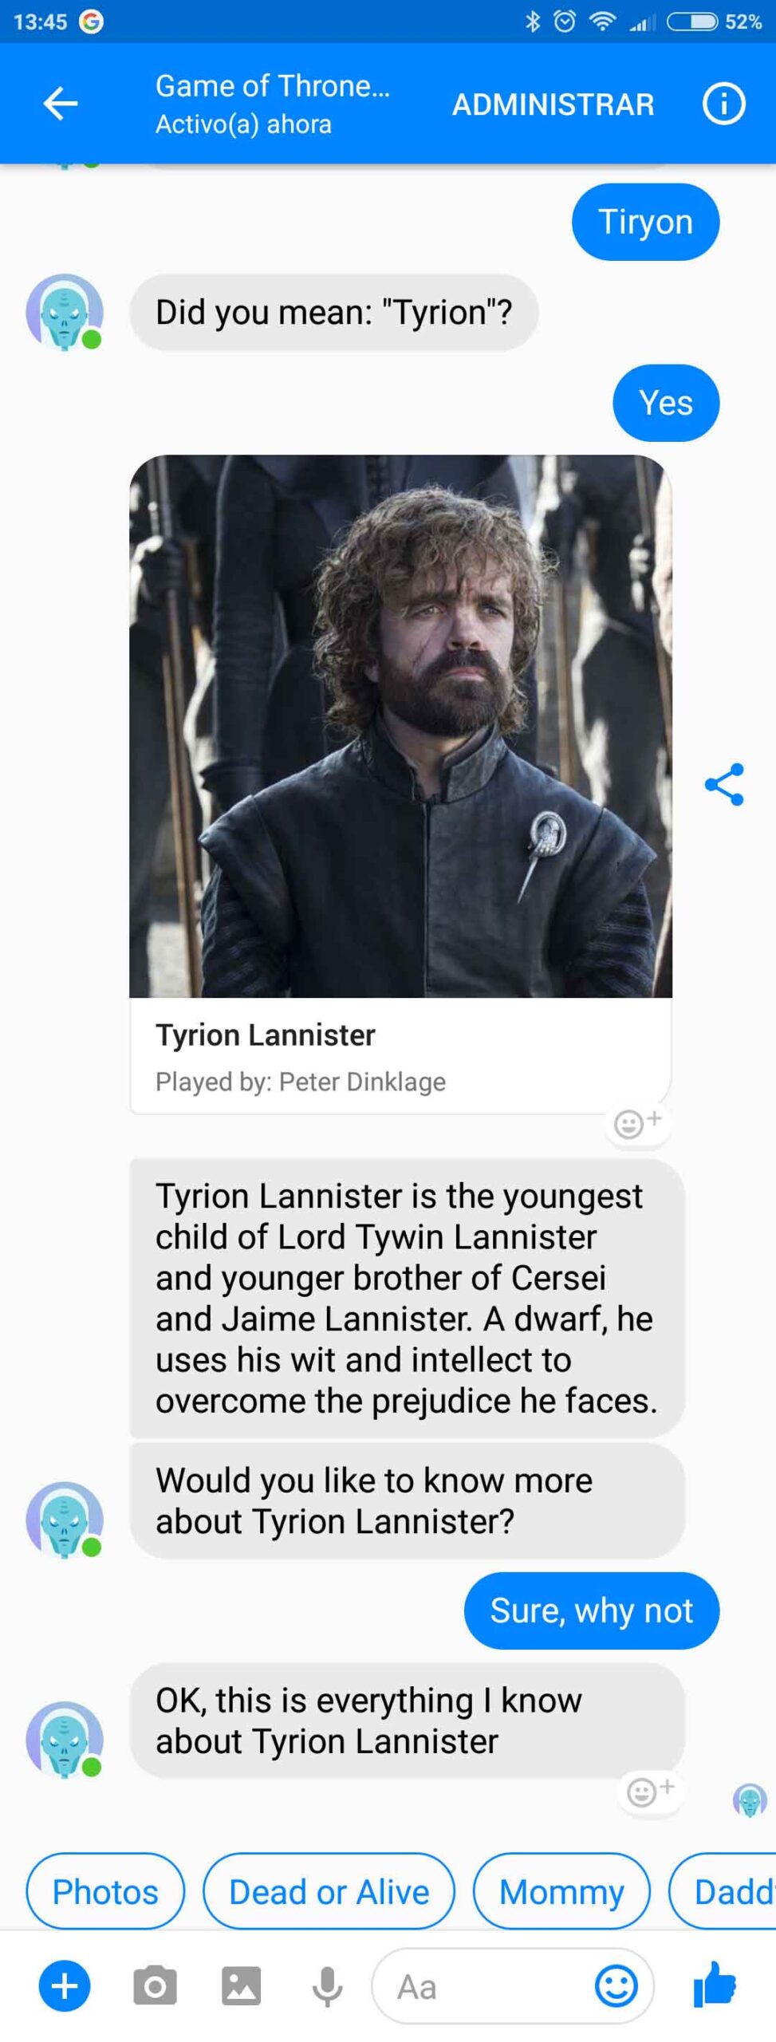Open the Tyrion Lannister portrait image

pos(400,726)
